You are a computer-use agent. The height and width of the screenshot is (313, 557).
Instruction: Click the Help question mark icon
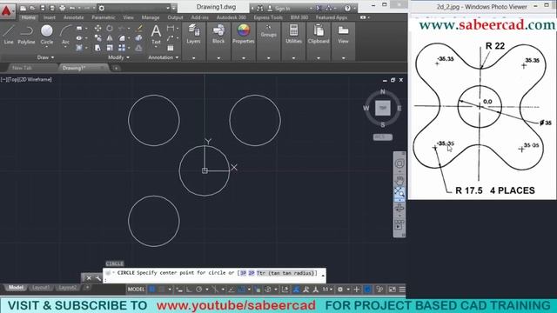point(347,8)
